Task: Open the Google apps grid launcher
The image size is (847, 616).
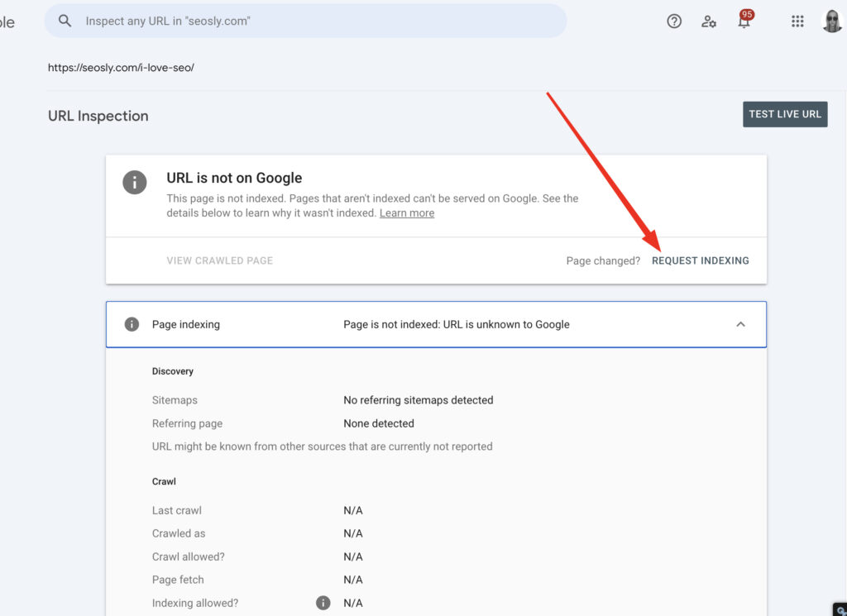Action: tap(797, 21)
